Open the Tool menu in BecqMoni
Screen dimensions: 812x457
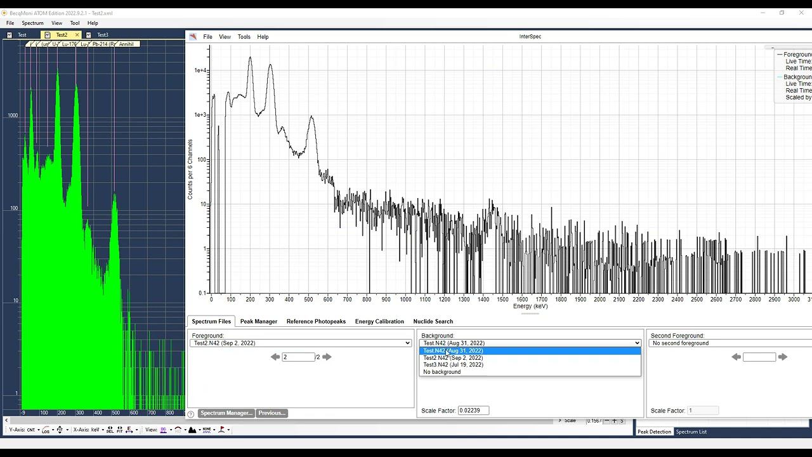point(75,23)
